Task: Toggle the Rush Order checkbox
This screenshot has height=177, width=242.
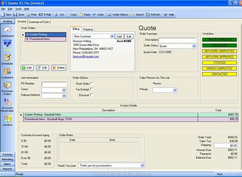Action: tap(92, 83)
